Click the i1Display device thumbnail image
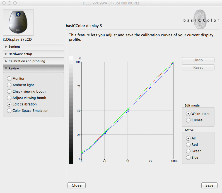This screenshot has height=193, width=222. tap(18, 22)
